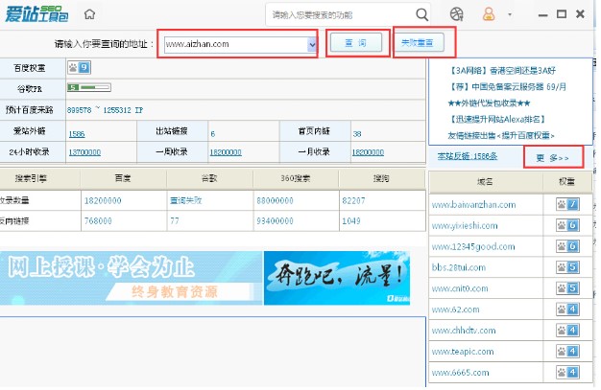Open the 奔跑吧，流星 banner

pos(337,278)
